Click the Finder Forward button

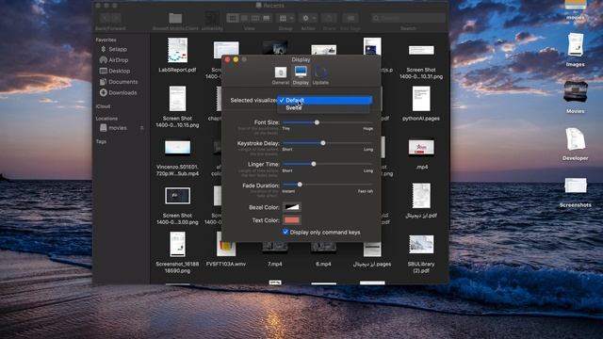[x=116, y=18]
